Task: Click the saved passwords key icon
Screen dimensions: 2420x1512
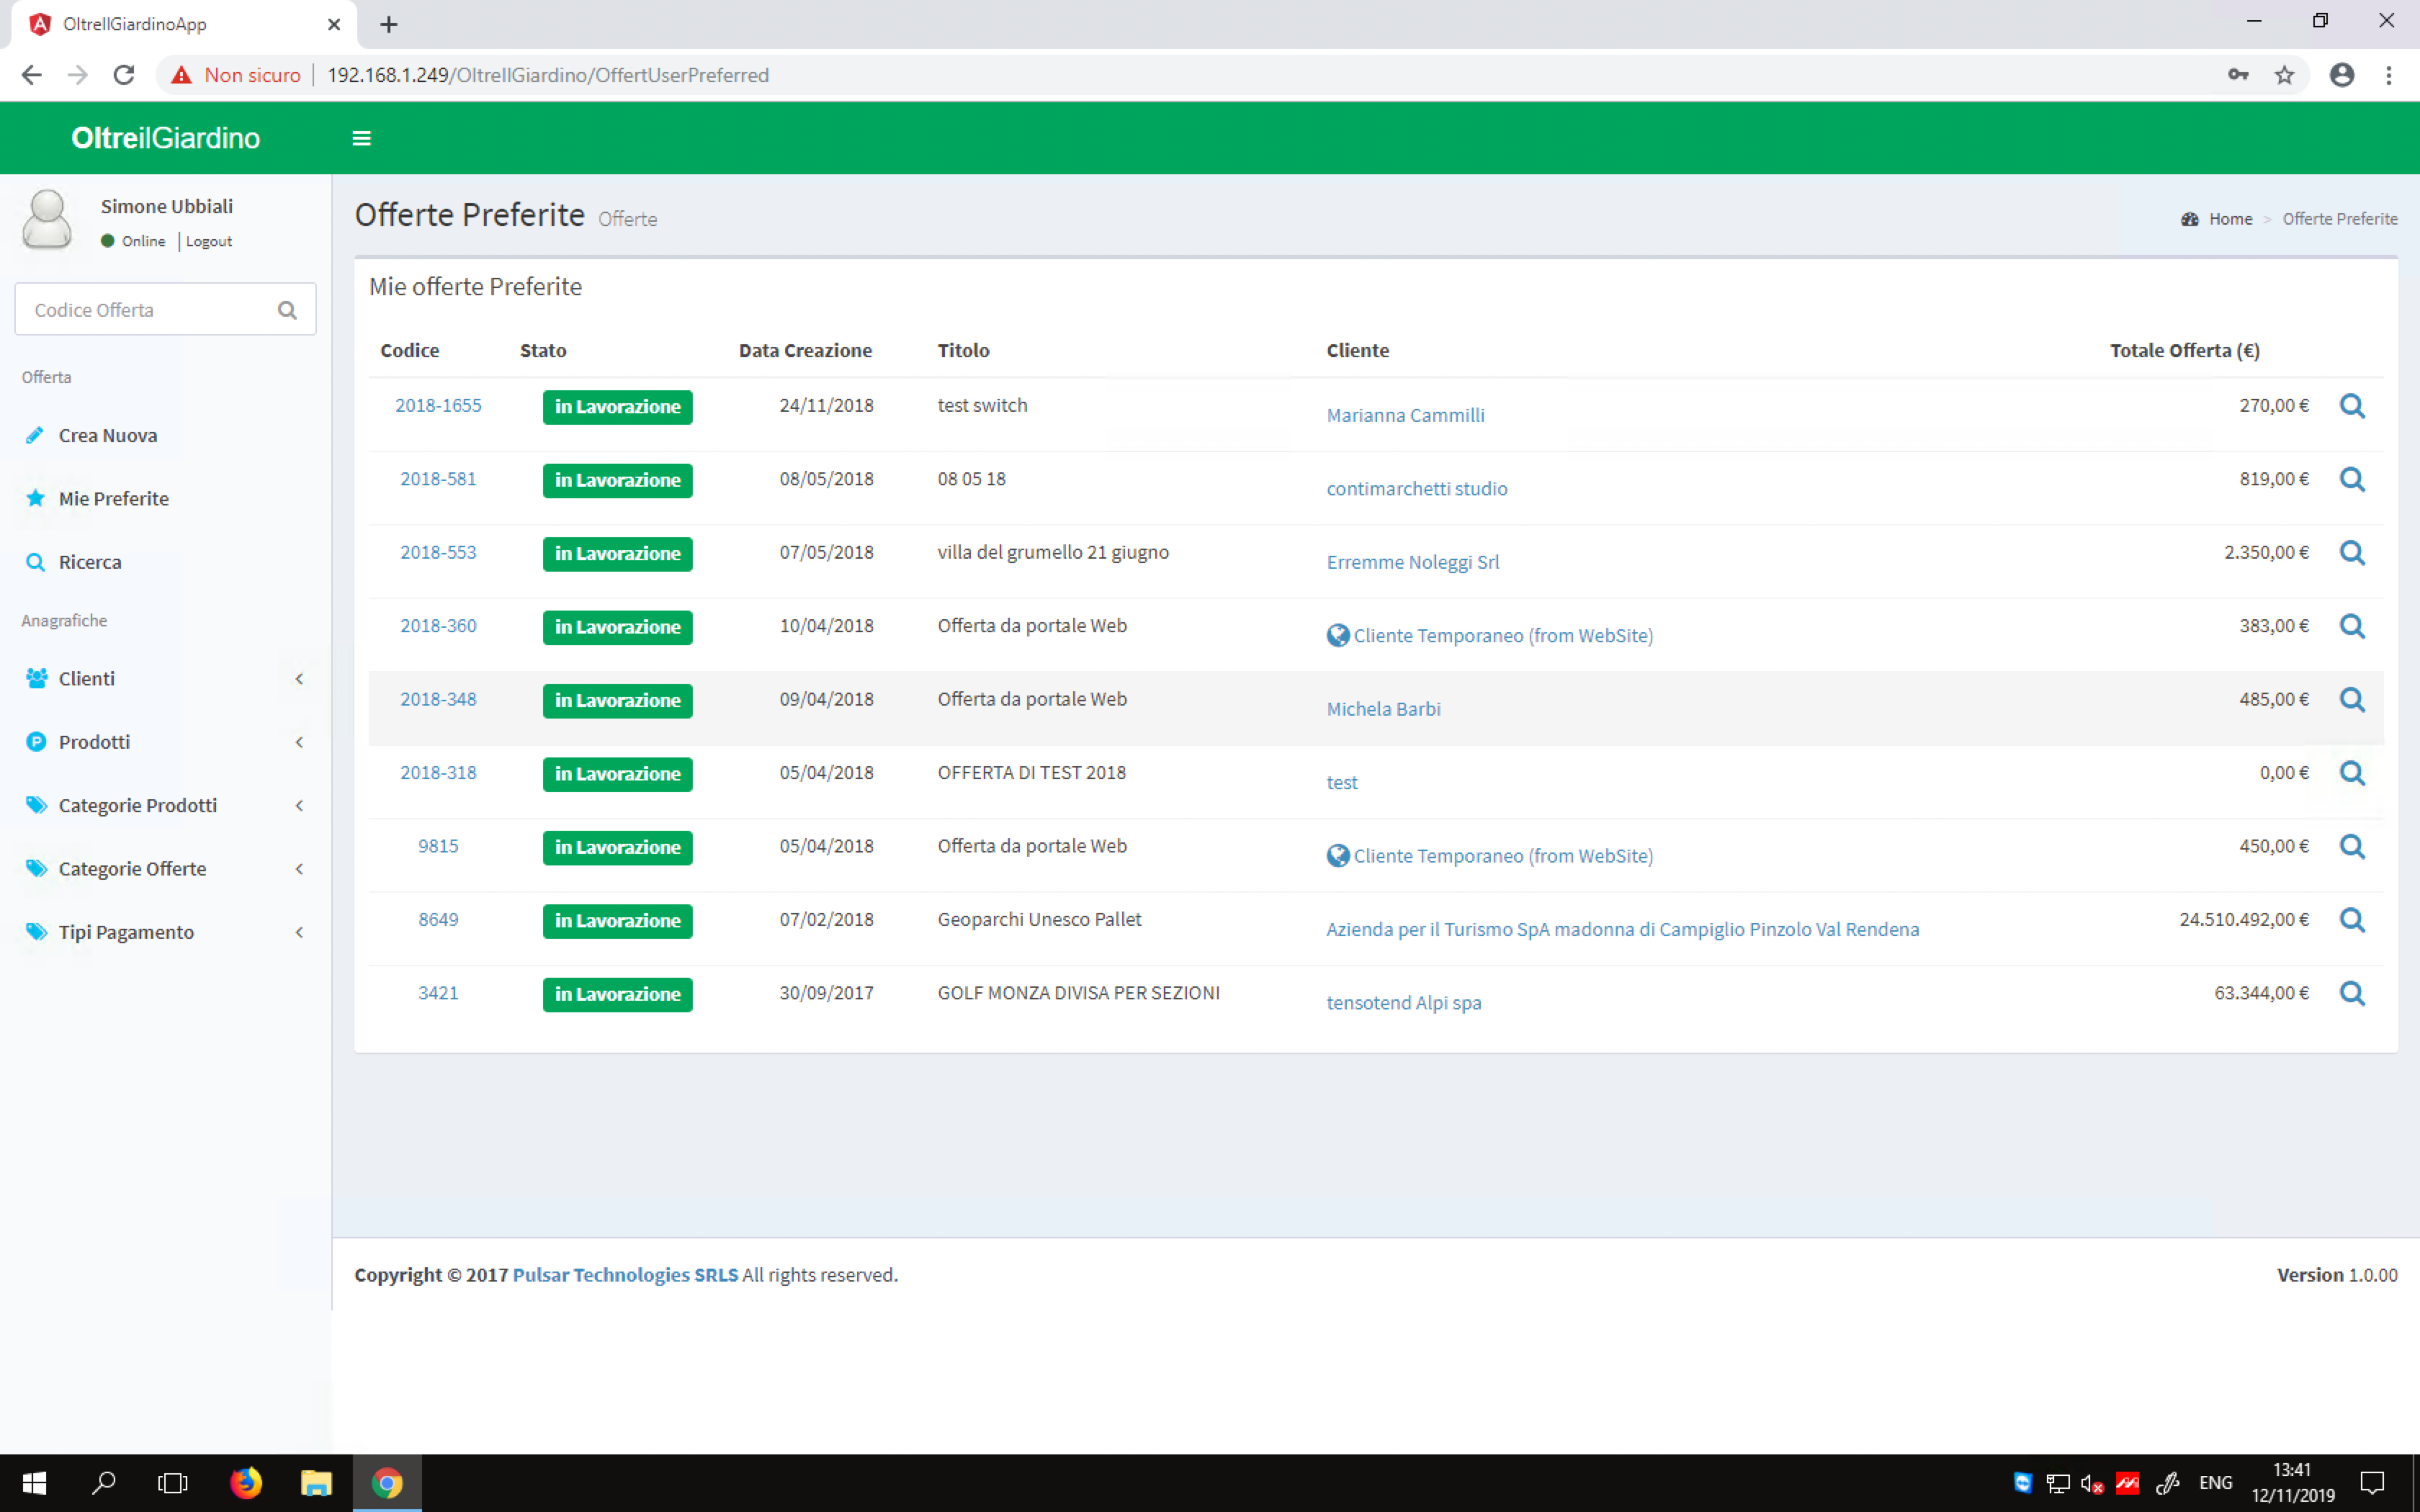Action: coord(2238,75)
